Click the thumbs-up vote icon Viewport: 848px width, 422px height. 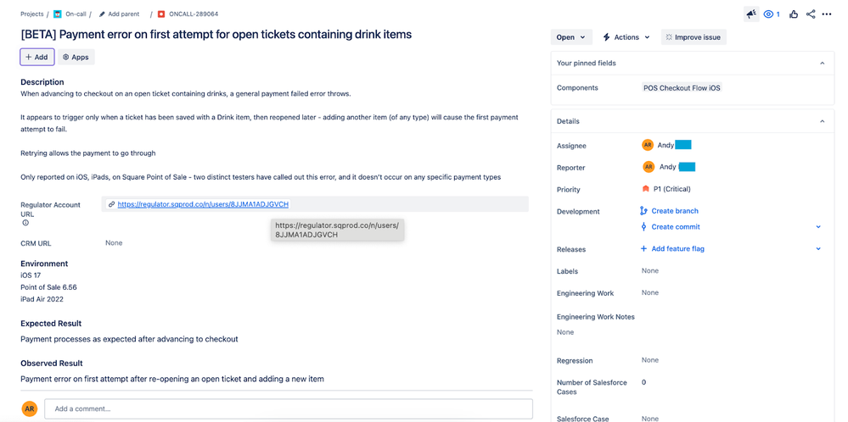794,14
